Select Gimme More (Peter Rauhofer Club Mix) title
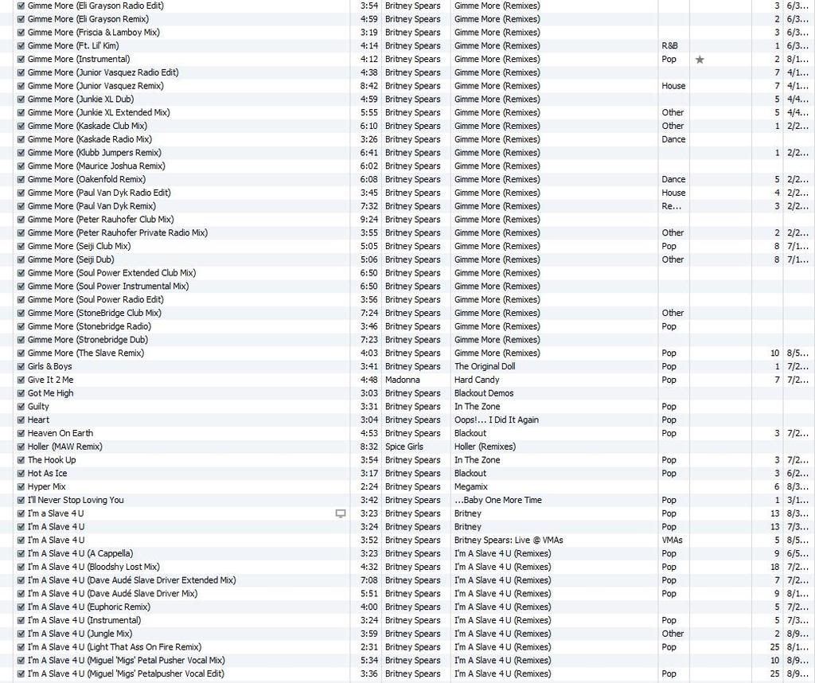The height and width of the screenshot is (683, 815). pos(100,220)
